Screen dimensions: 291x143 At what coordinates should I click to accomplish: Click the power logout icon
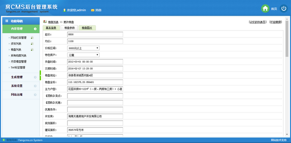pos(284,9)
